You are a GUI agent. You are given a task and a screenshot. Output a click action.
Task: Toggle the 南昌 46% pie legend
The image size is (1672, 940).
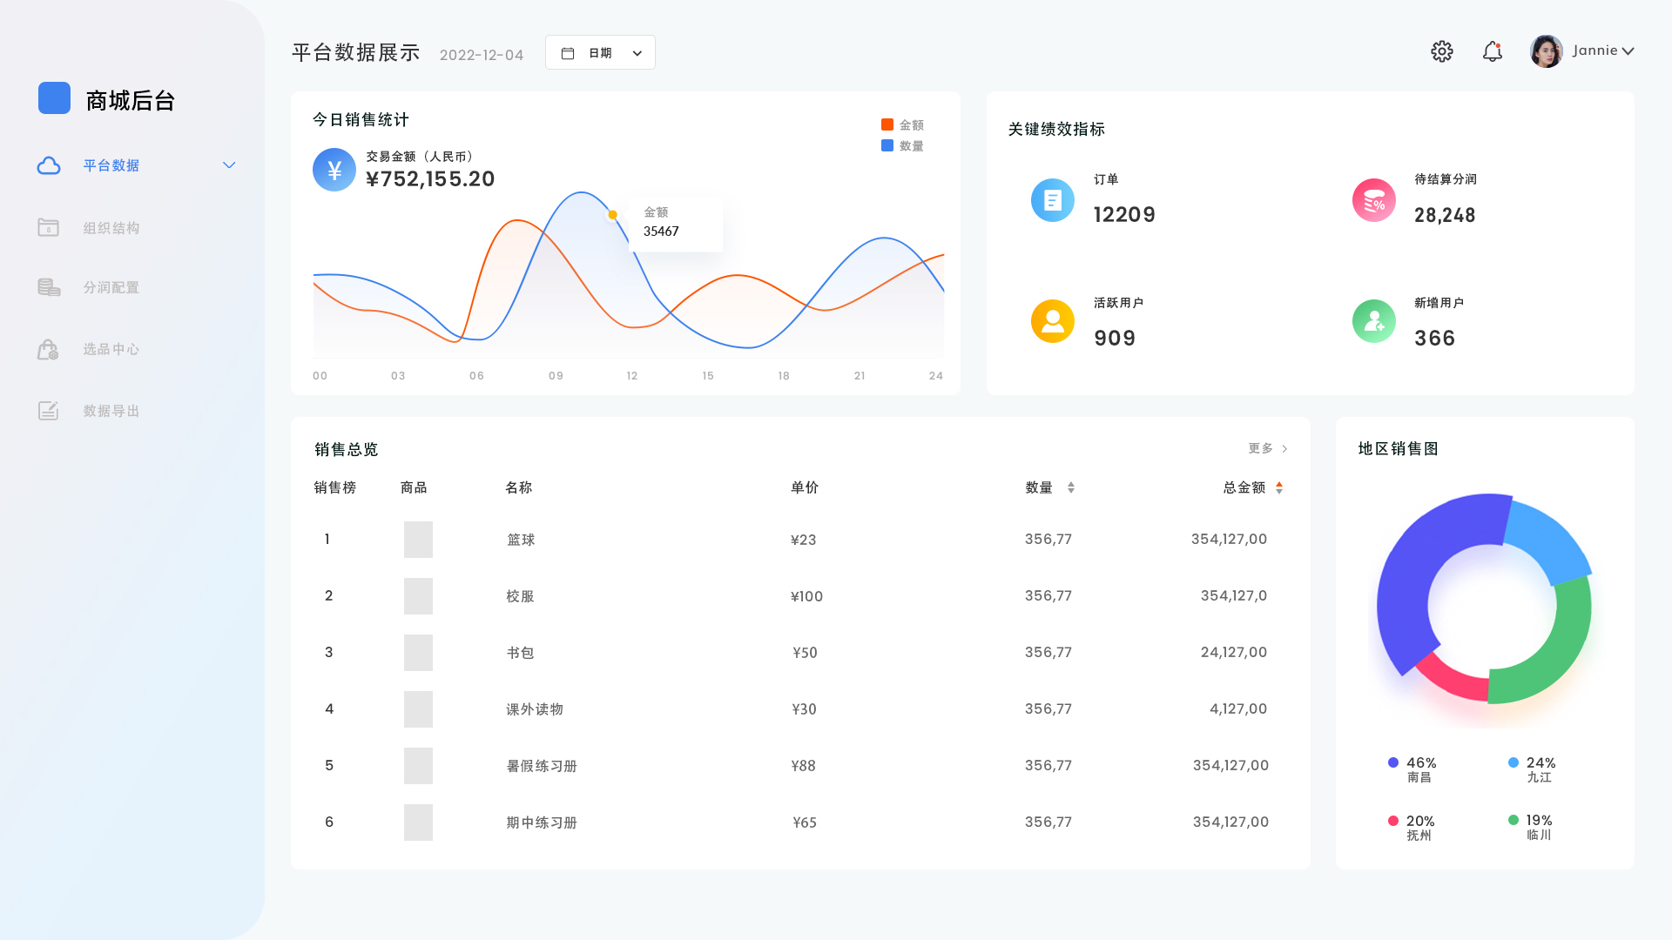click(1412, 769)
